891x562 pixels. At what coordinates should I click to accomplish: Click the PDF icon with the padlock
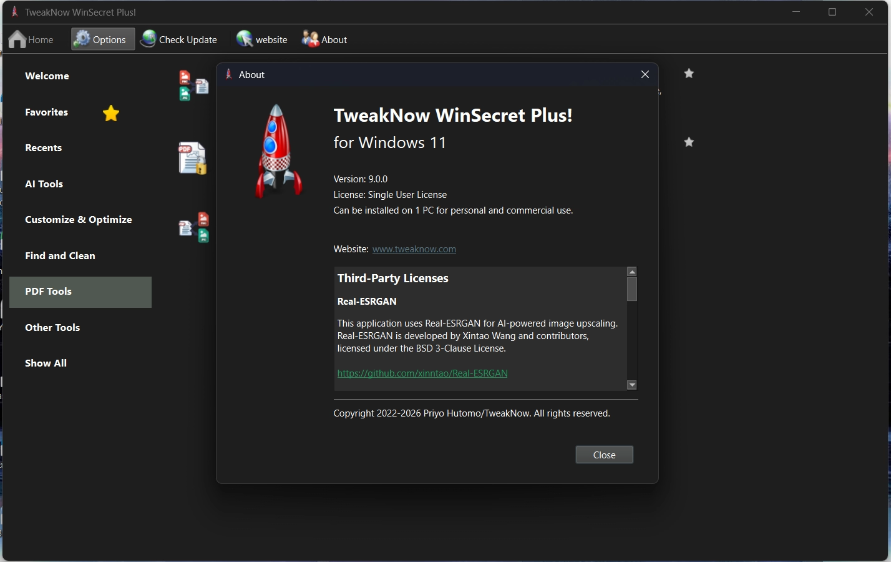click(192, 158)
